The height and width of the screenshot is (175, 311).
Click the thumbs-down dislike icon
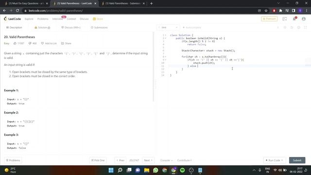pyautogui.click(x=30, y=43)
